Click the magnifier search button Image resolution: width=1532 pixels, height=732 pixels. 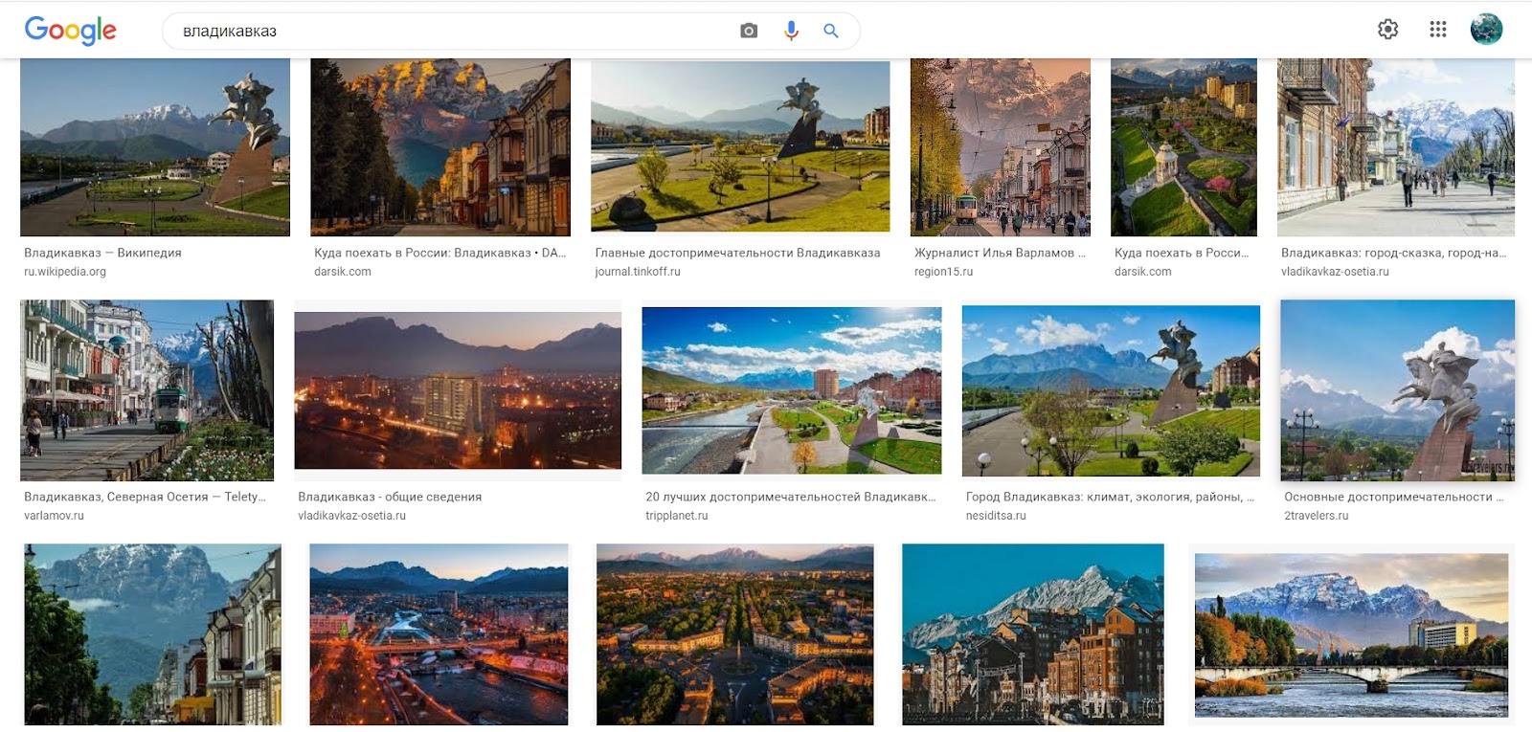[x=831, y=31]
